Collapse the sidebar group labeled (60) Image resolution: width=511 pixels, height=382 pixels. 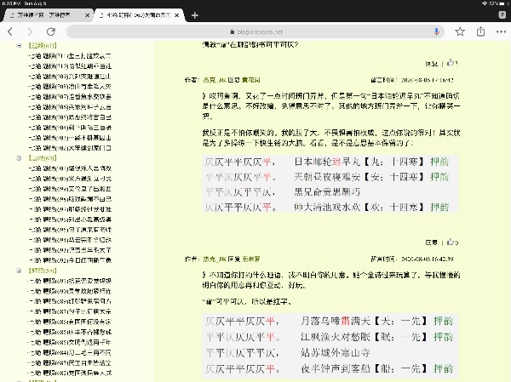click(x=19, y=158)
